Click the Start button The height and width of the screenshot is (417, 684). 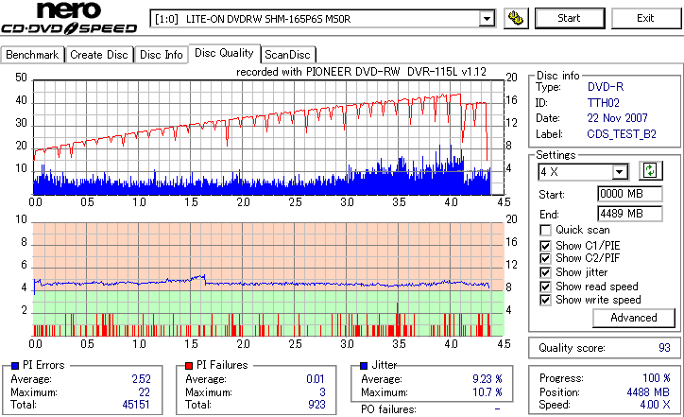point(570,18)
